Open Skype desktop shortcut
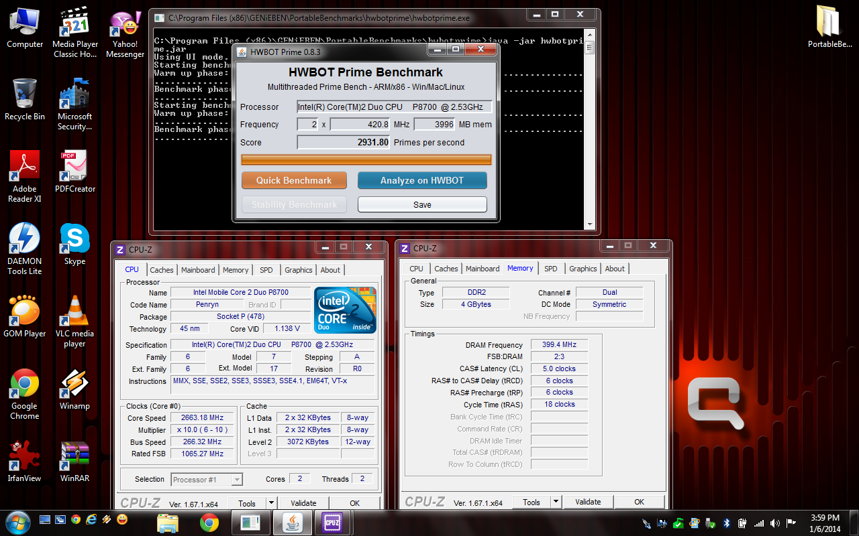The image size is (859, 536). pyautogui.click(x=74, y=244)
